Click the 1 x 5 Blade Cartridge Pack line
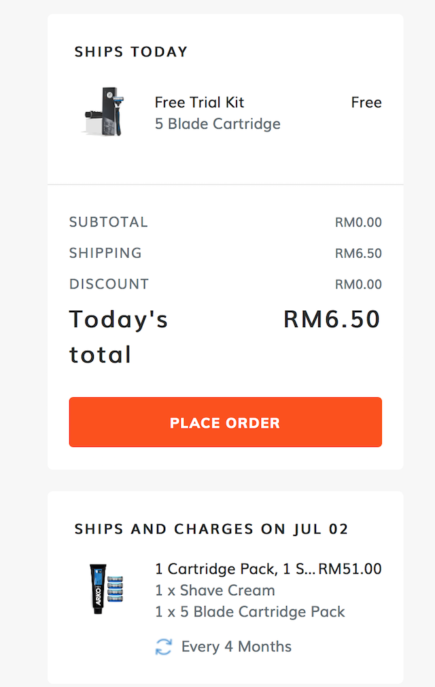 point(250,611)
